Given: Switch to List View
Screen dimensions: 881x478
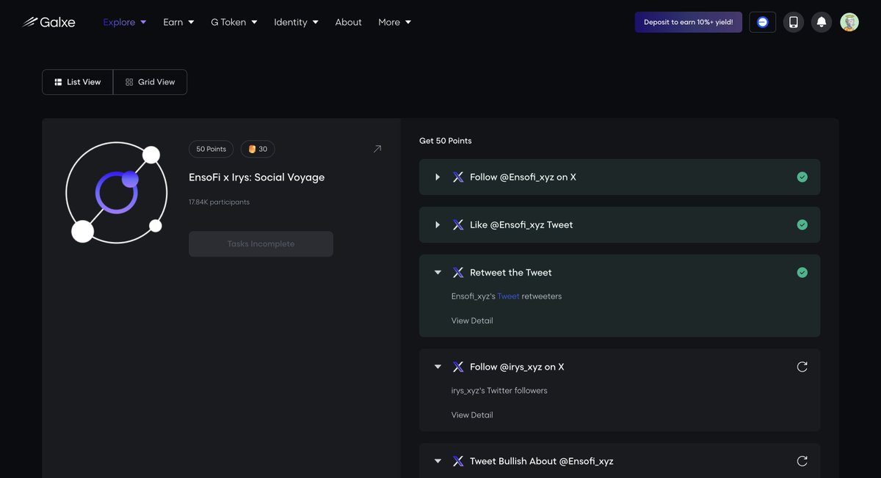Looking at the screenshot, I should click(x=78, y=82).
